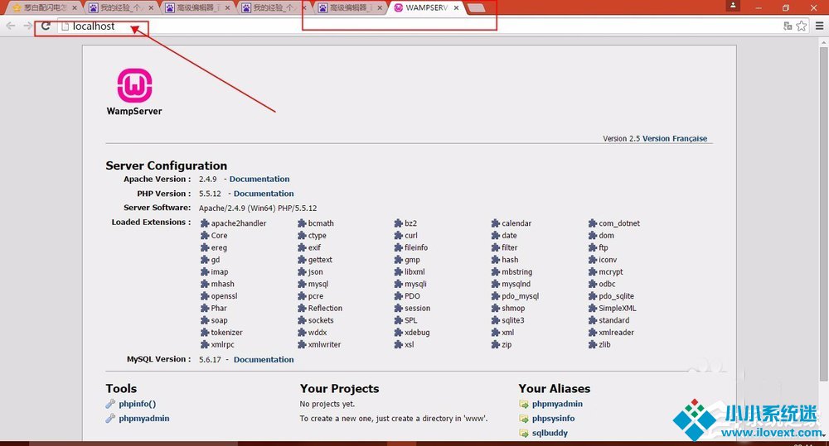
Task: Click the puzzle icon beside zlib
Action: 593,345
